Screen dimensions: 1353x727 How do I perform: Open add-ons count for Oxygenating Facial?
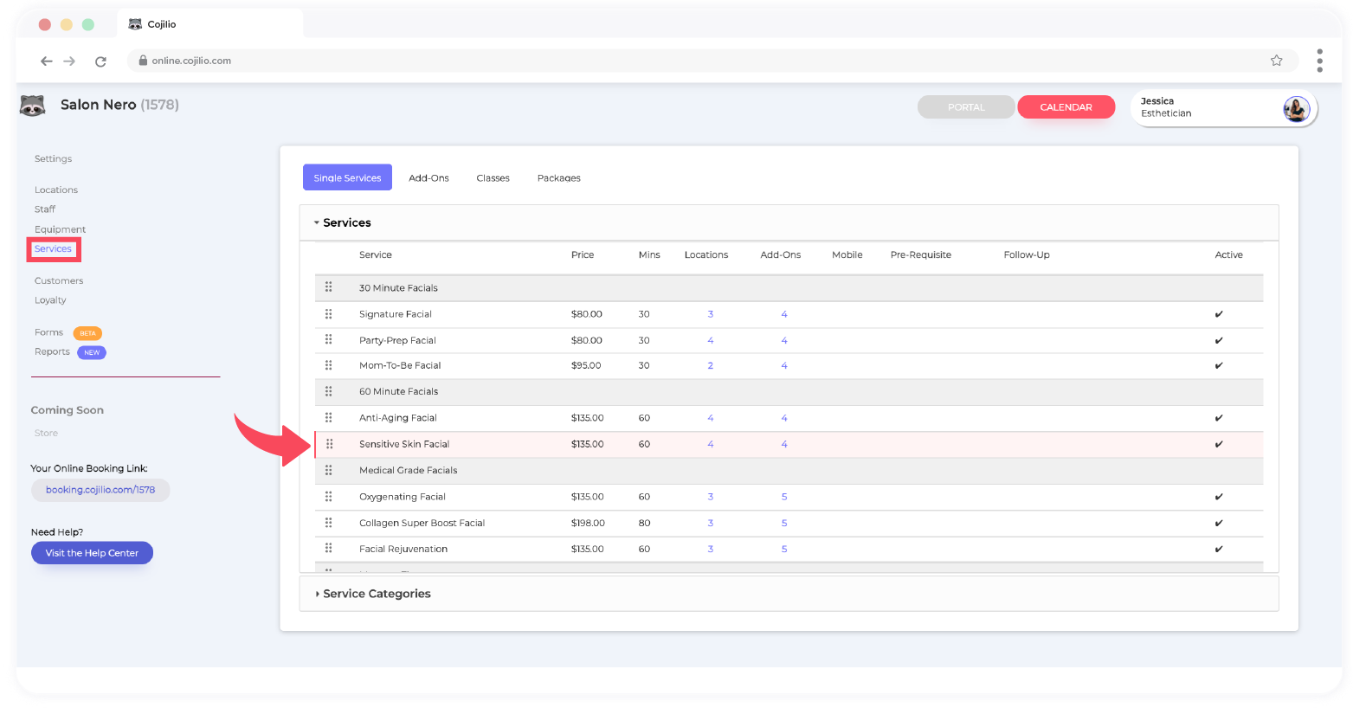point(784,497)
